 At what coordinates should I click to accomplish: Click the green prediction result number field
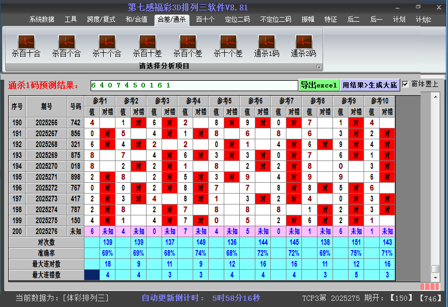[x=193, y=85]
